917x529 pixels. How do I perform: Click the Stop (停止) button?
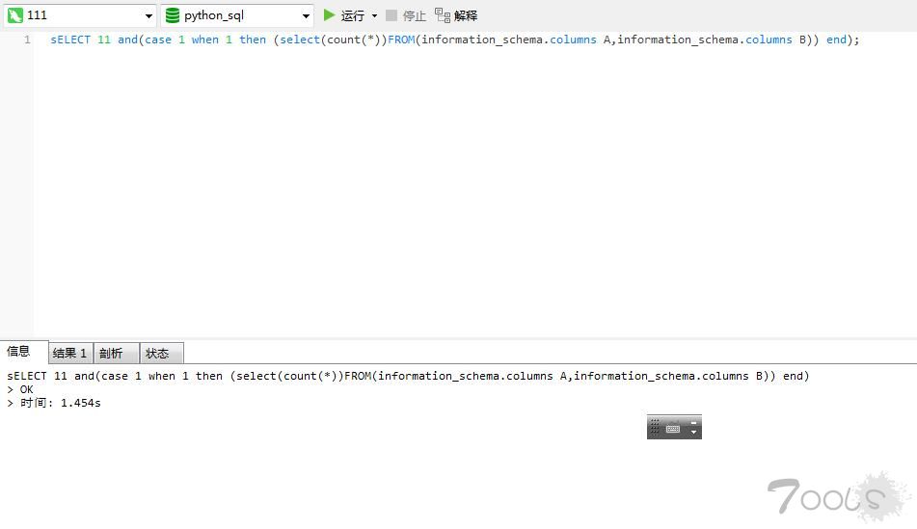click(x=406, y=15)
